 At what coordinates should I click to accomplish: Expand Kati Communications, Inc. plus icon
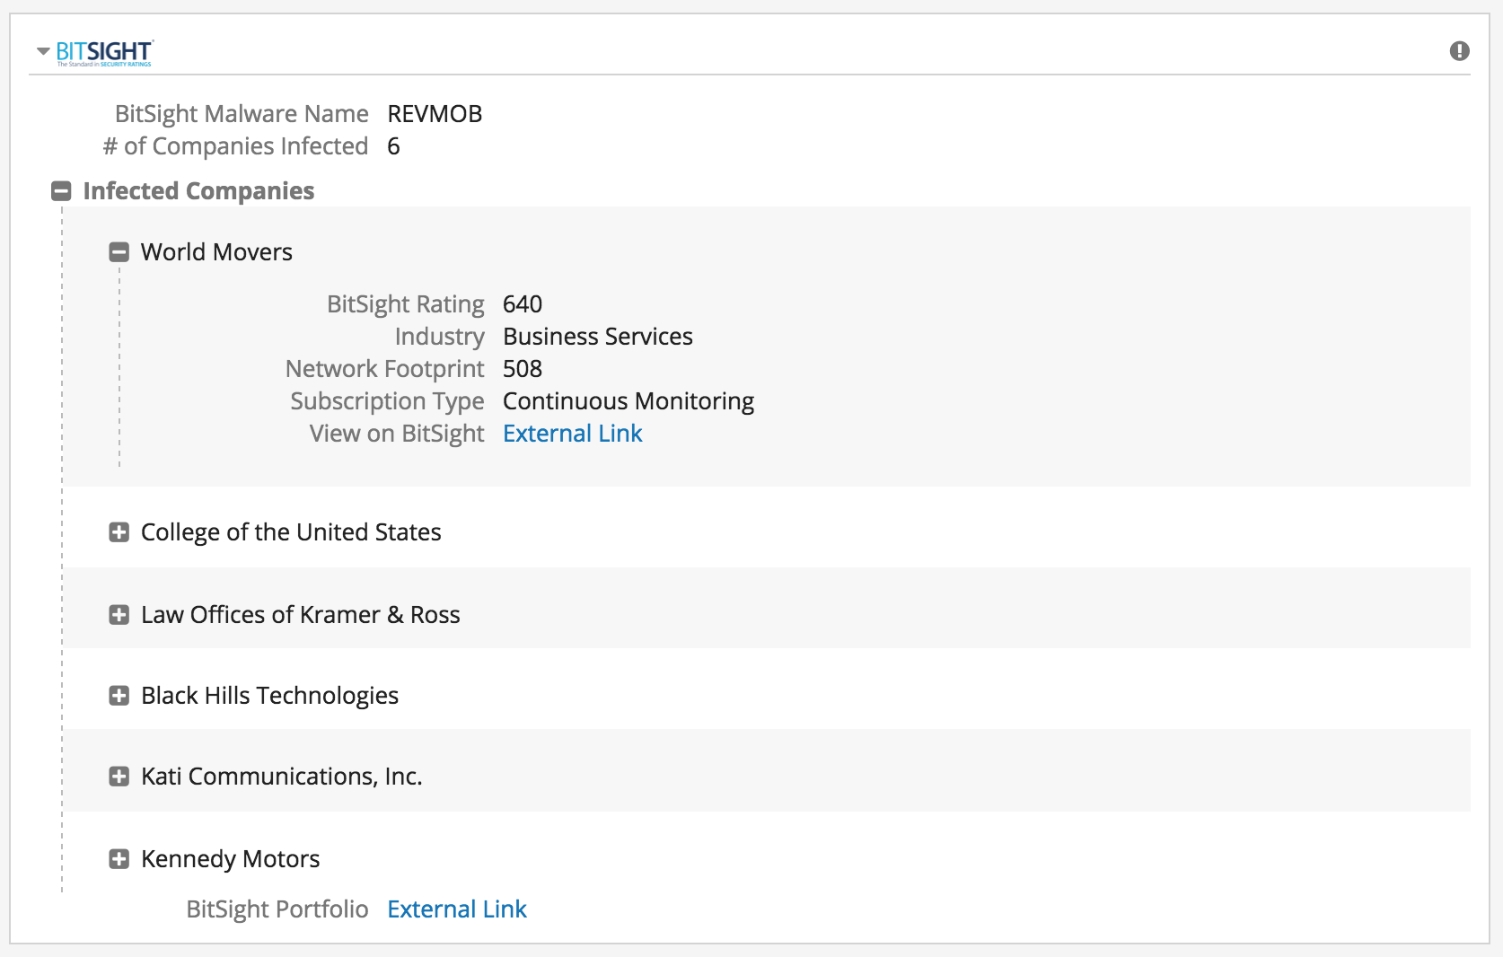[x=119, y=777]
